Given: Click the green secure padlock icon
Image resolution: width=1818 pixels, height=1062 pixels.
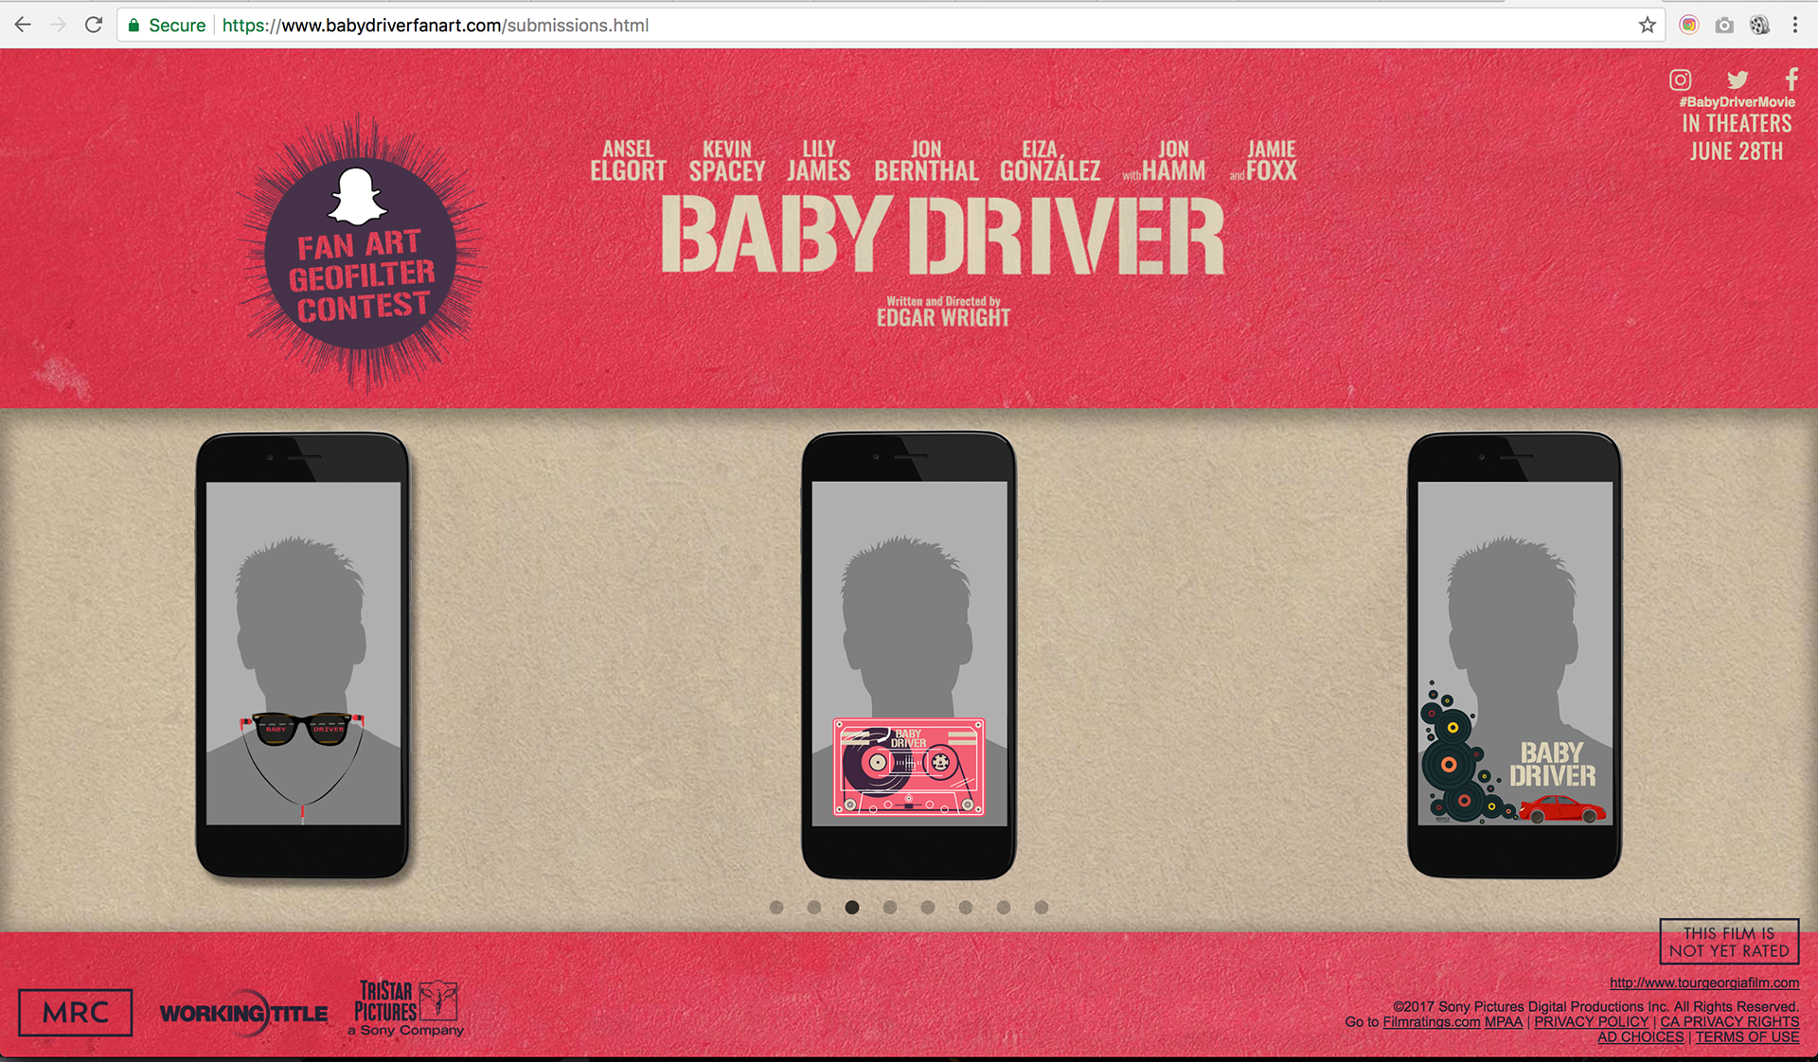Looking at the screenshot, I should coord(134,26).
